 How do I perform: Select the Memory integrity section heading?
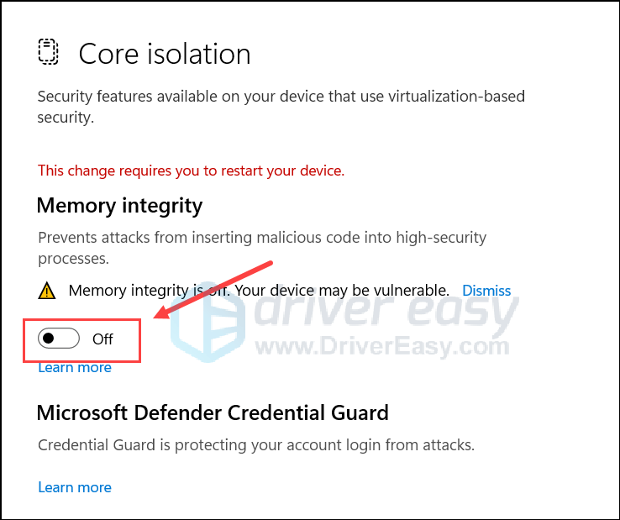(120, 205)
